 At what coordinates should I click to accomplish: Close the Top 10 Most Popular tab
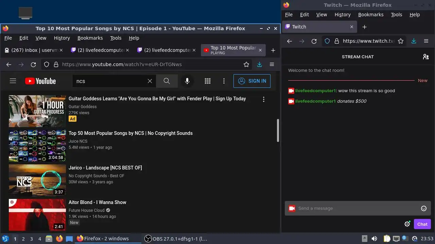(260, 50)
